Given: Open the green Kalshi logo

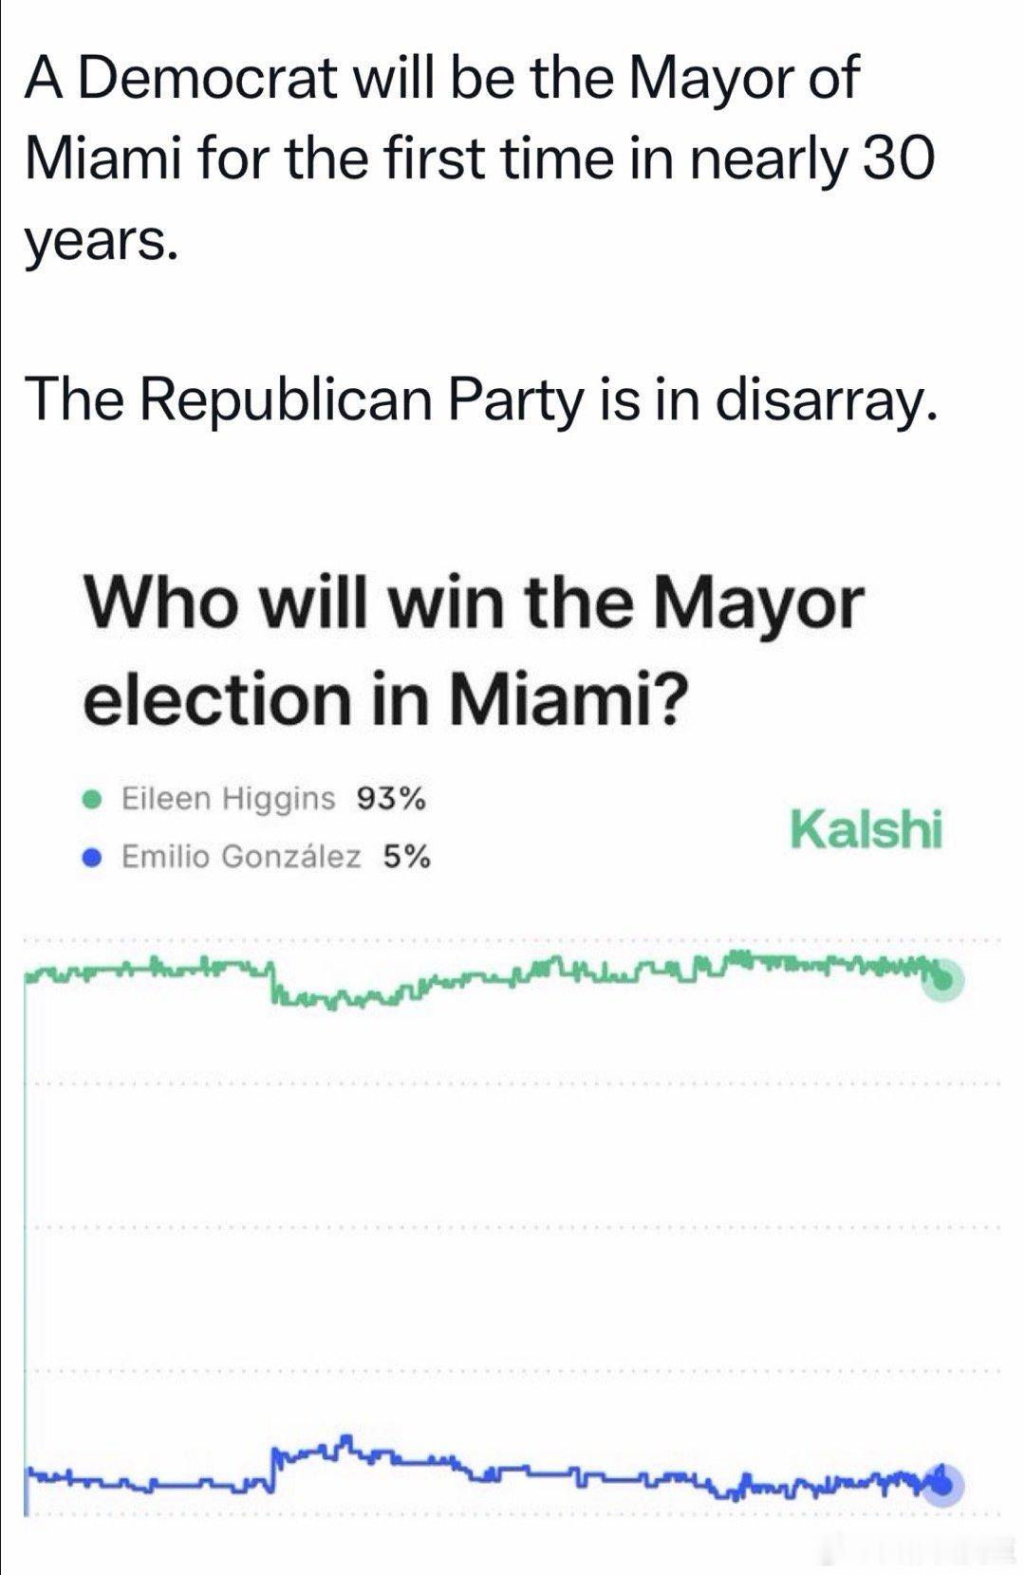Looking at the screenshot, I should 866,829.
